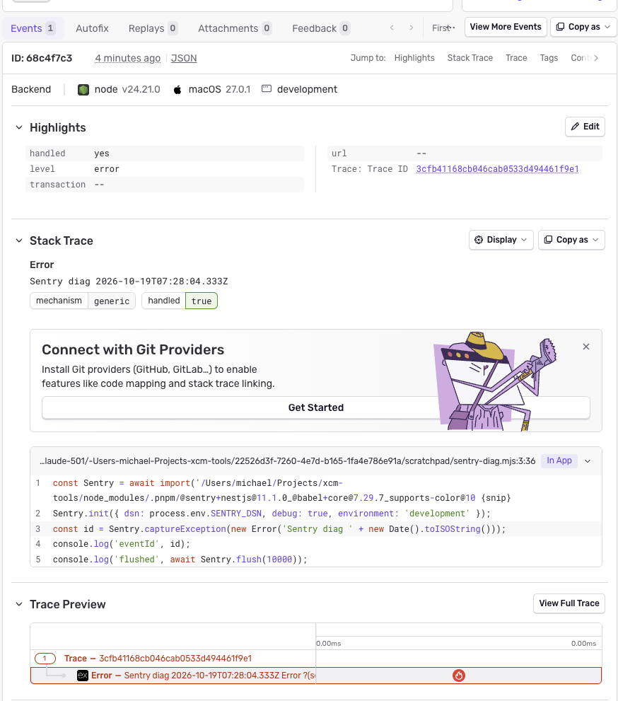The image size is (618, 701).
Task: Go to previous event arrow
Action: (x=392, y=28)
